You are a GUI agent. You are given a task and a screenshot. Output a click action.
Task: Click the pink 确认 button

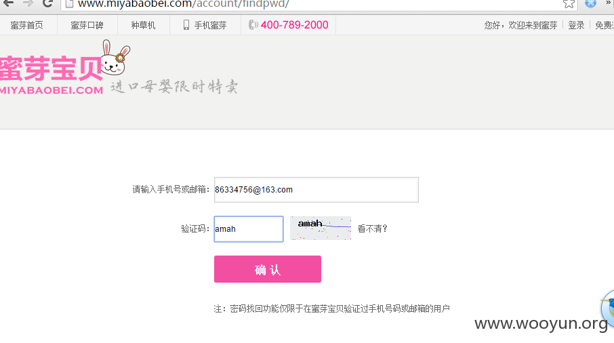click(x=268, y=269)
